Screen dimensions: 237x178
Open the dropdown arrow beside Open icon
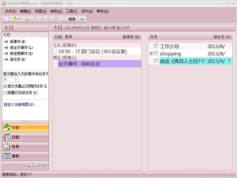[x=19, y=19]
